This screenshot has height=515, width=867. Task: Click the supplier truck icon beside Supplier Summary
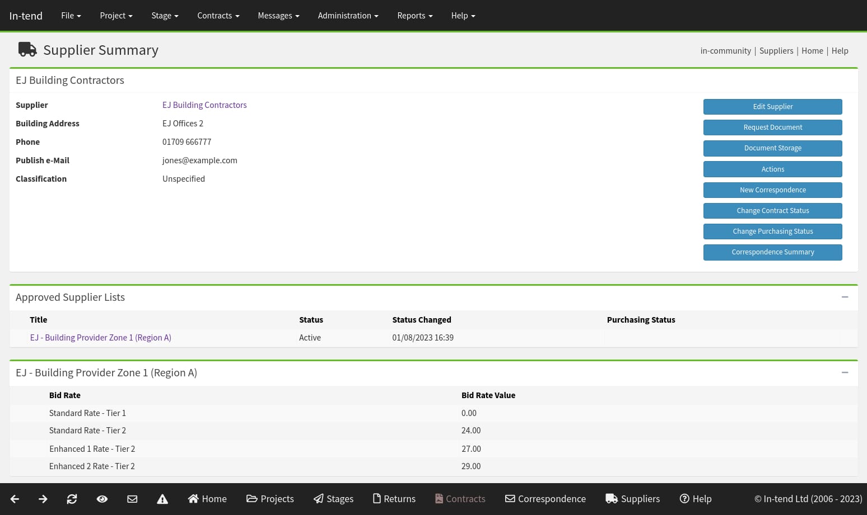27,50
